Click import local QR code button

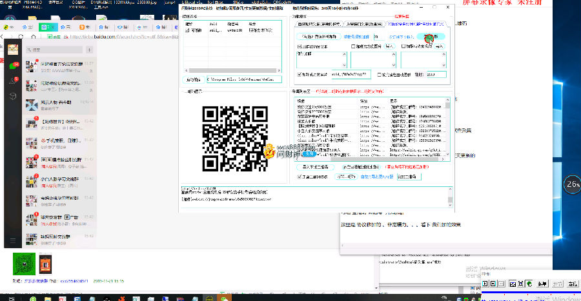click(x=315, y=167)
